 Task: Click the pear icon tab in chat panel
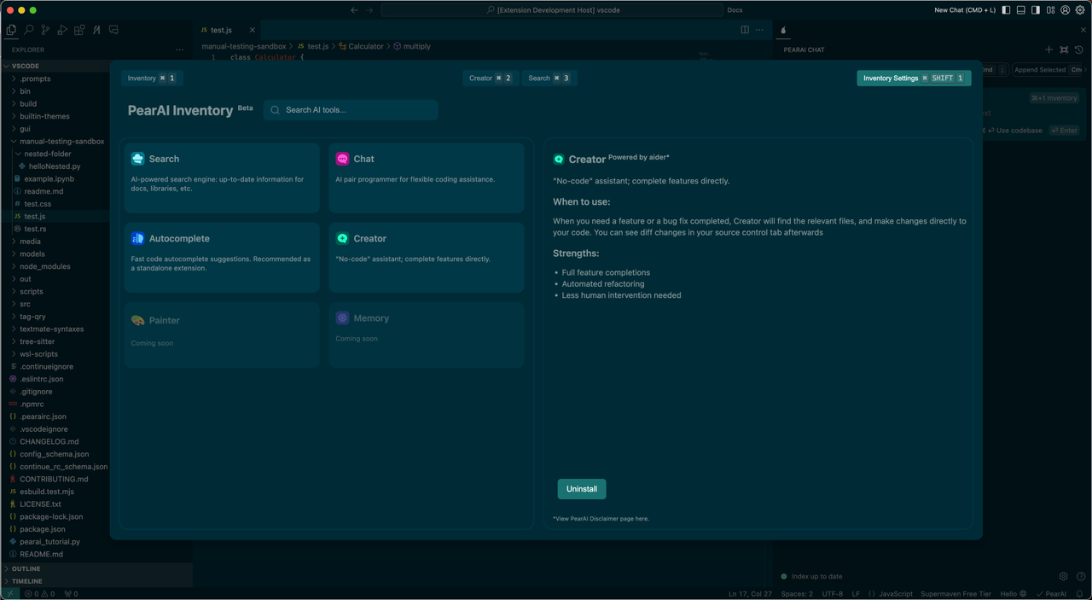coord(783,30)
